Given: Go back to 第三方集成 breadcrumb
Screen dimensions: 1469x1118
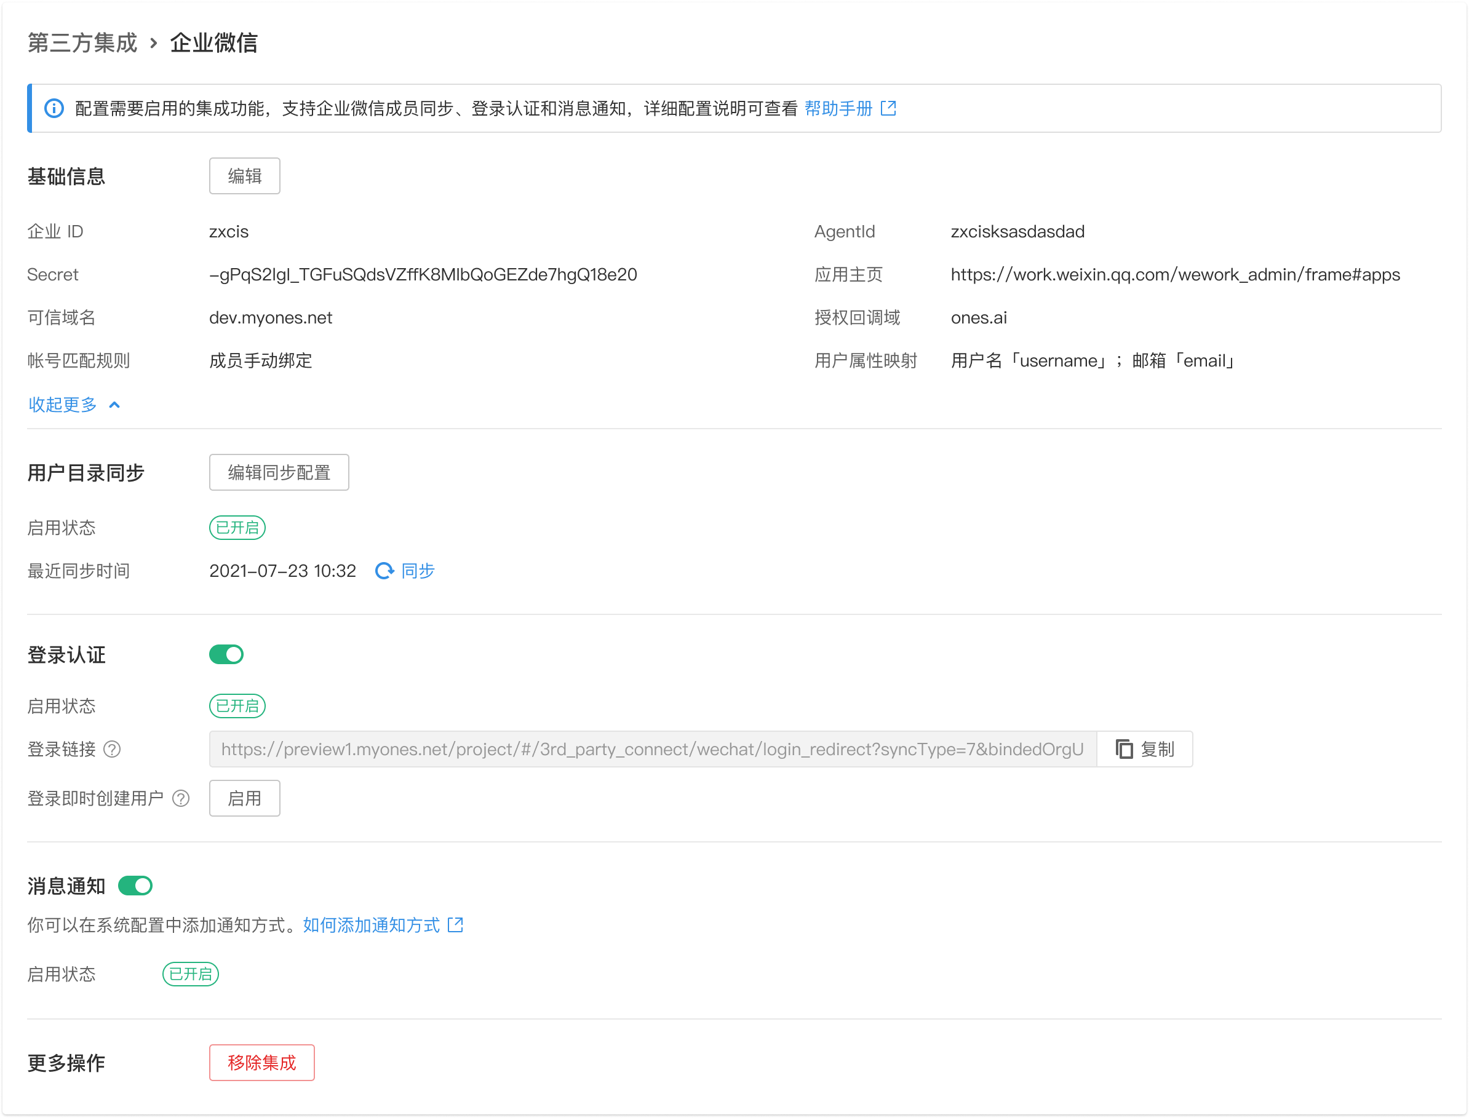Looking at the screenshot, I should tap(82, 43).
